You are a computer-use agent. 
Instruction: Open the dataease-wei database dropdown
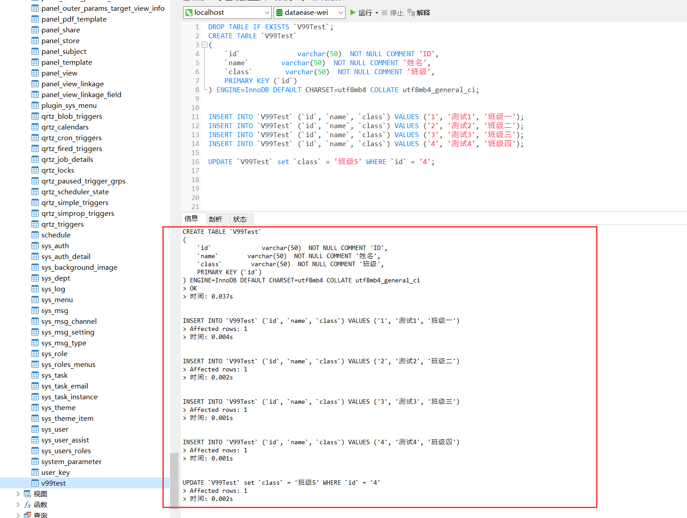341,13
